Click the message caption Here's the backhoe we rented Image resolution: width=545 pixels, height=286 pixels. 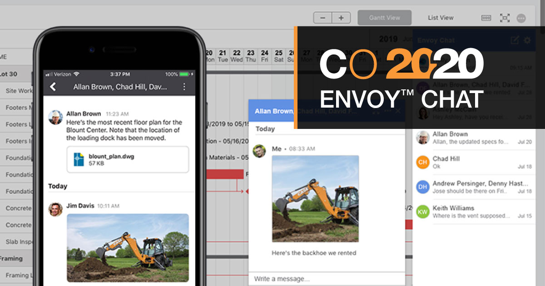(314, 253)
